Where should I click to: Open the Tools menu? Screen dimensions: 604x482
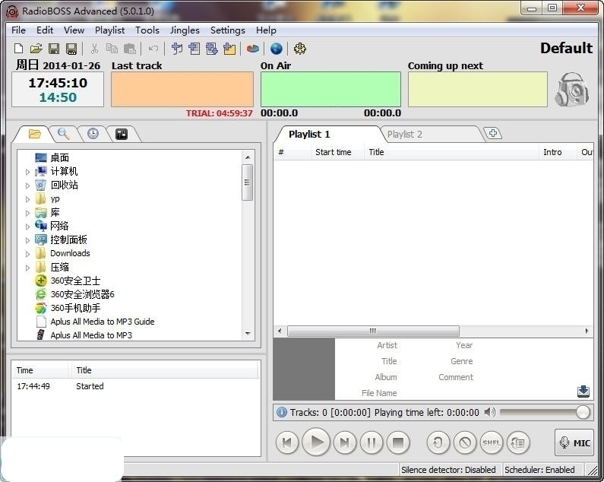(147, 30)
